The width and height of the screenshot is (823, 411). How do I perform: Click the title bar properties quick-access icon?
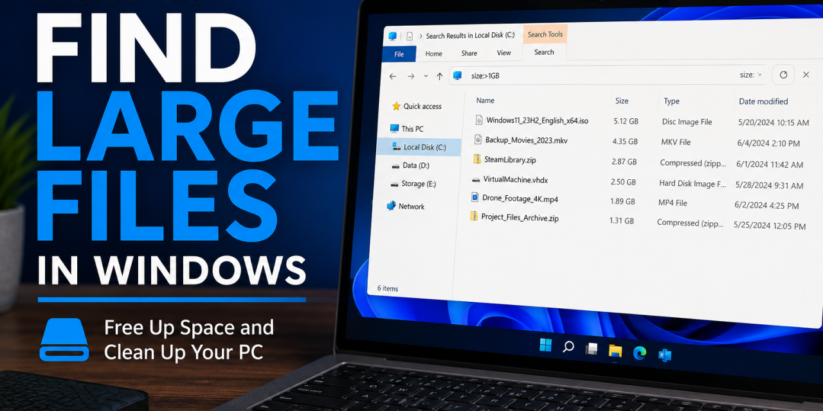(x=409, y=37)
